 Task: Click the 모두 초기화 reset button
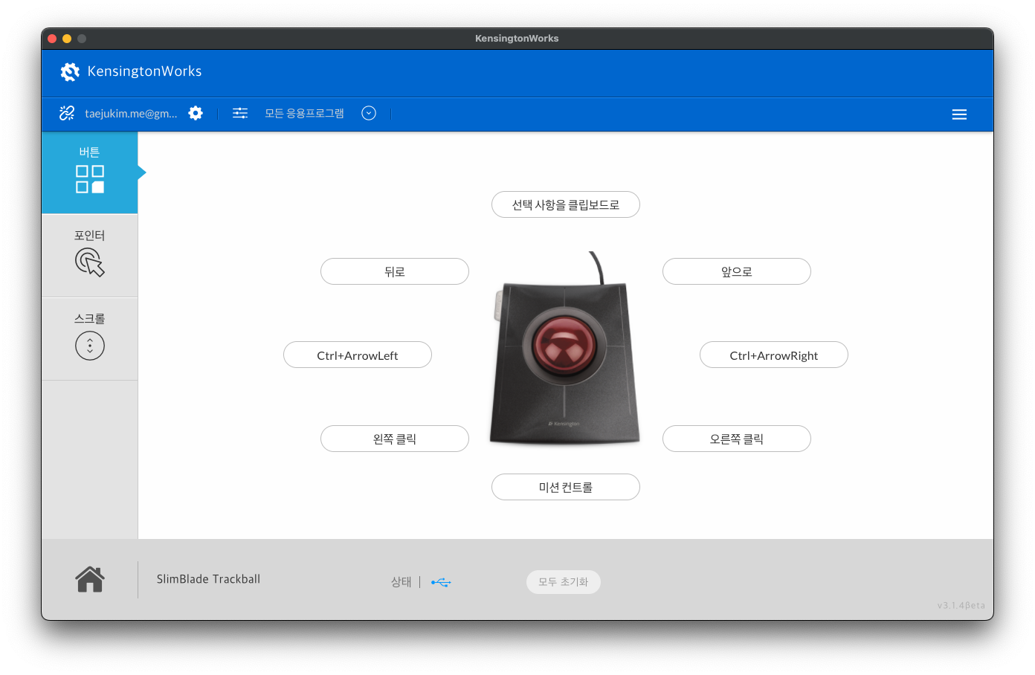[564, 582]
